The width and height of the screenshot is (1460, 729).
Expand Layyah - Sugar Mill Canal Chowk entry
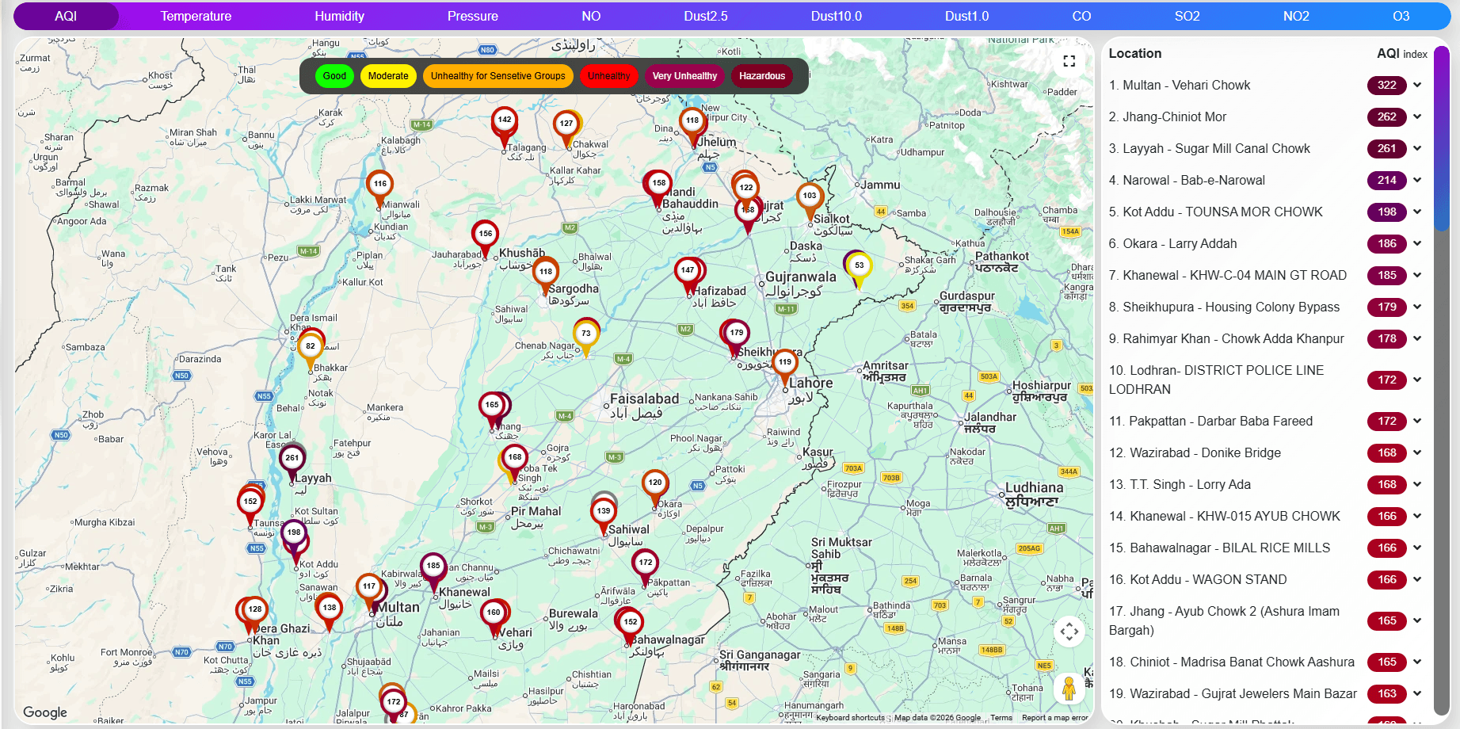tap(1417, 148)
